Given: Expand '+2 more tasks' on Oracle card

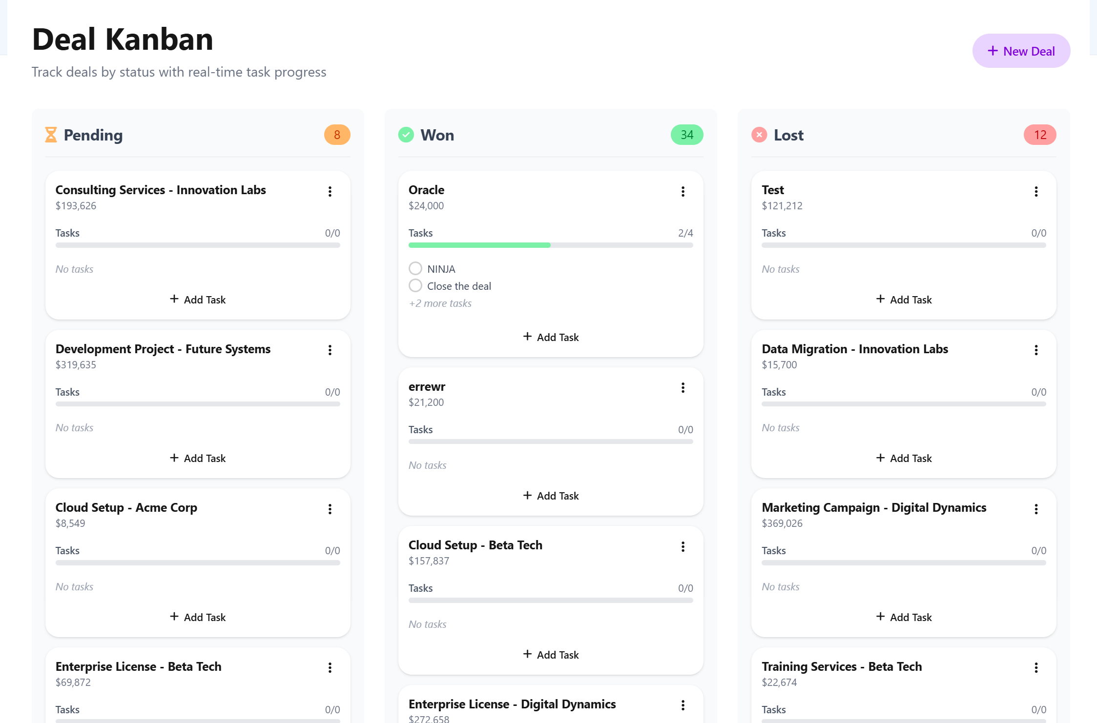Looking at the screenshot, I should pyautogui.click(x=440, y=303).
